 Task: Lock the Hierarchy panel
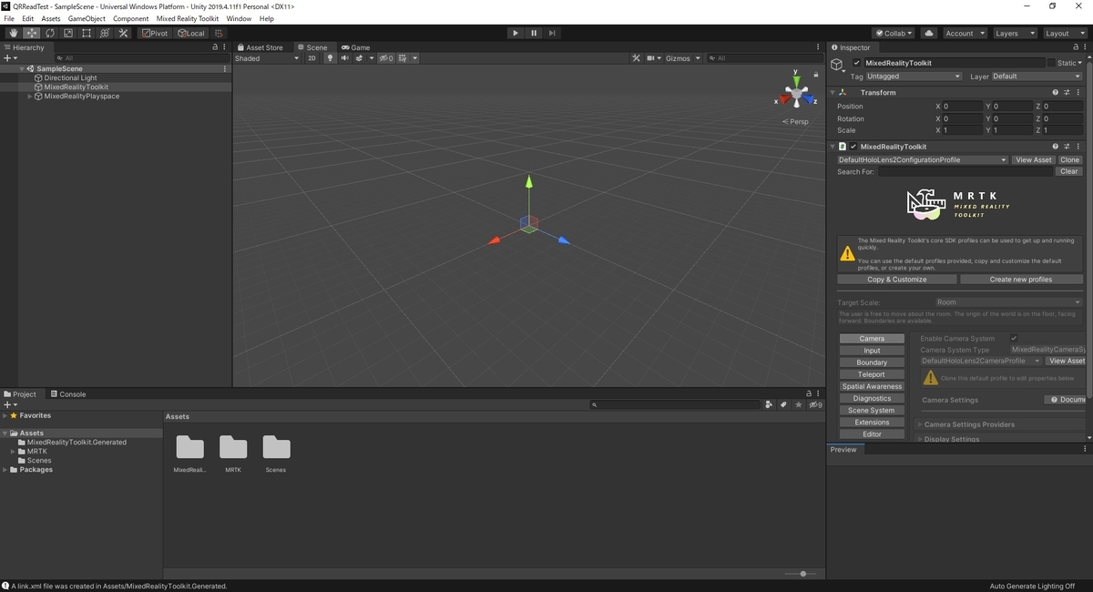point(215,47)
